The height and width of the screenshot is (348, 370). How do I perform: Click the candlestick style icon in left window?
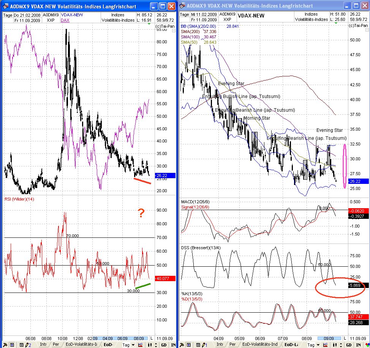coord(150,345)
